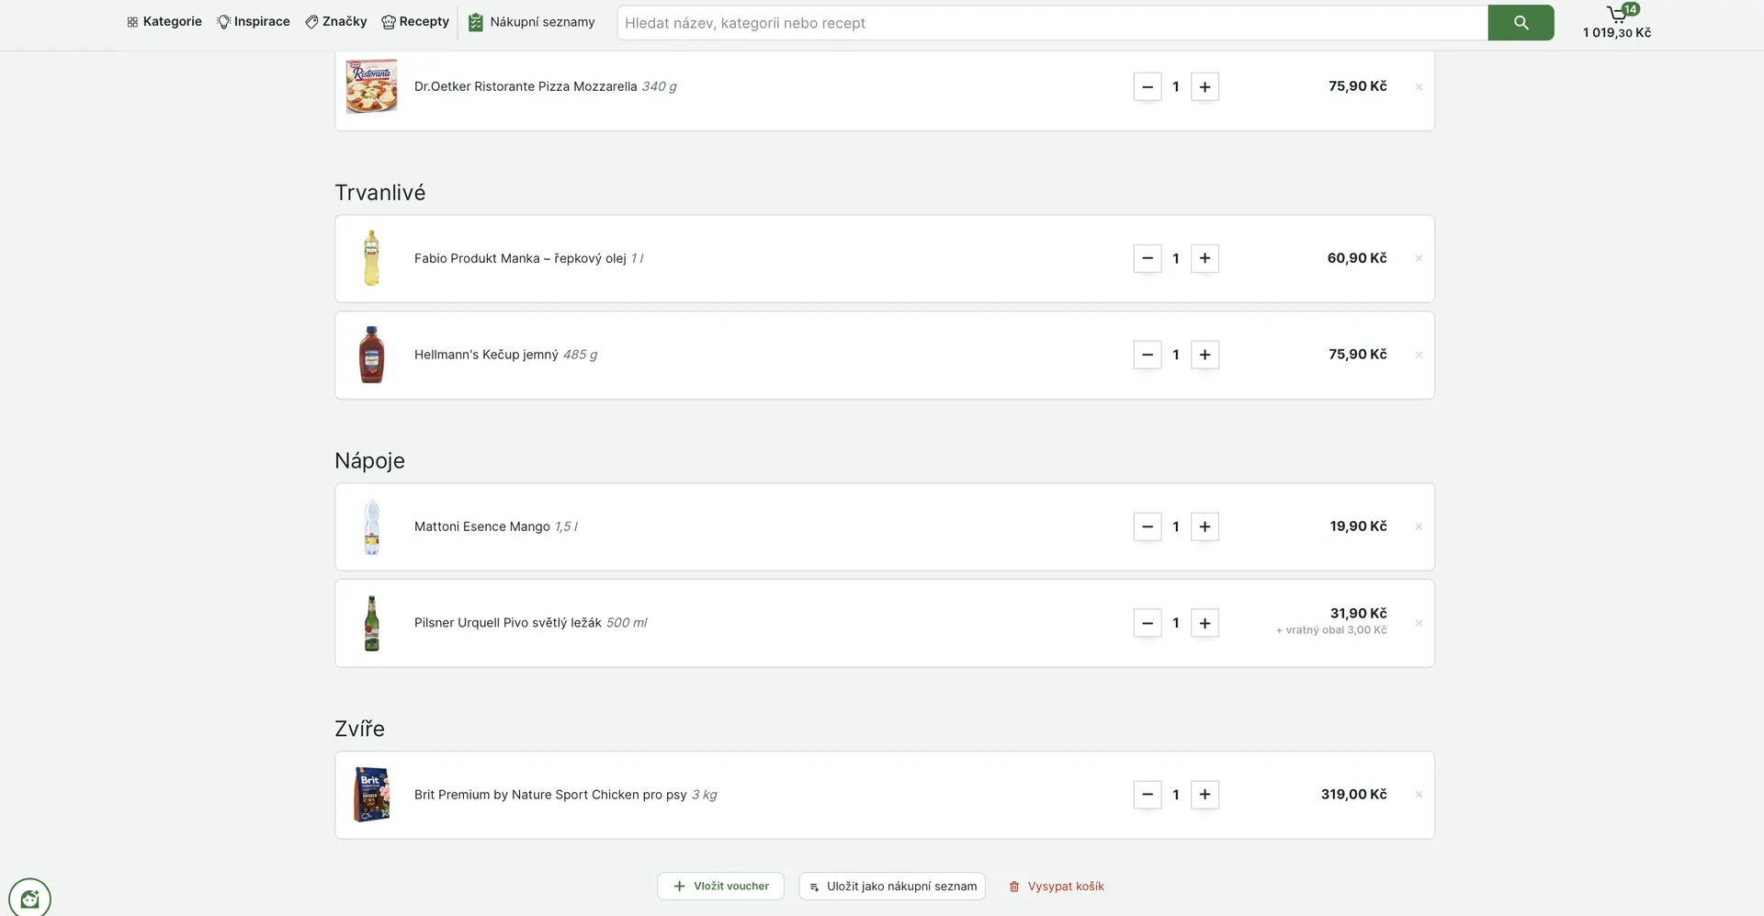Increase quantity of Pilsner Urquell beer

click(x=1205, y=623)
